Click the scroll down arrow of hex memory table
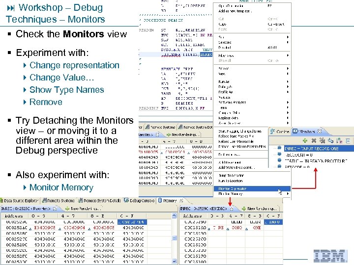The height and width of the screenshot is (265, 354). pyautogui.click(x=174, y=262)
